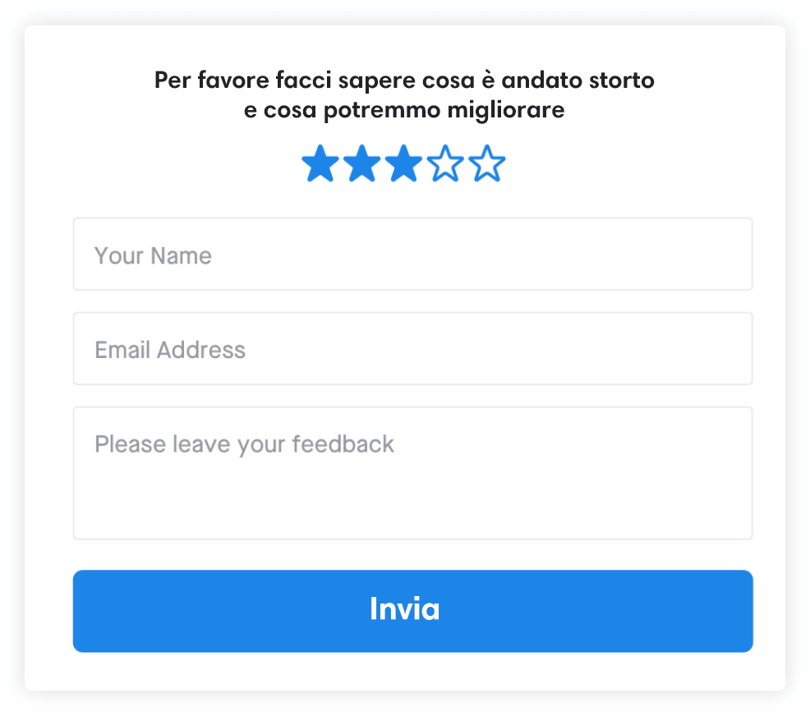
Task: Select the first empty outlined star
Action: click(446, 164)
